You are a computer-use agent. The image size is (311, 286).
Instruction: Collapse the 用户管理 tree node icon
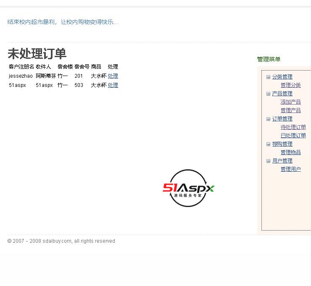269,161
